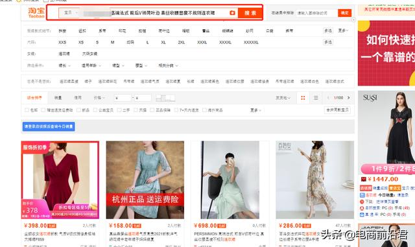Open the red dress ¥398.00 product image

[60, 180]
